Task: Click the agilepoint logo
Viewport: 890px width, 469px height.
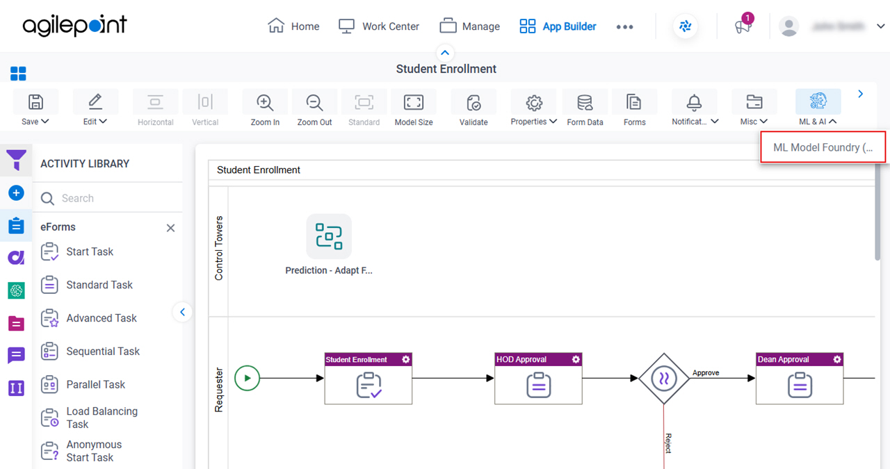Action: [x=75, y=26]
